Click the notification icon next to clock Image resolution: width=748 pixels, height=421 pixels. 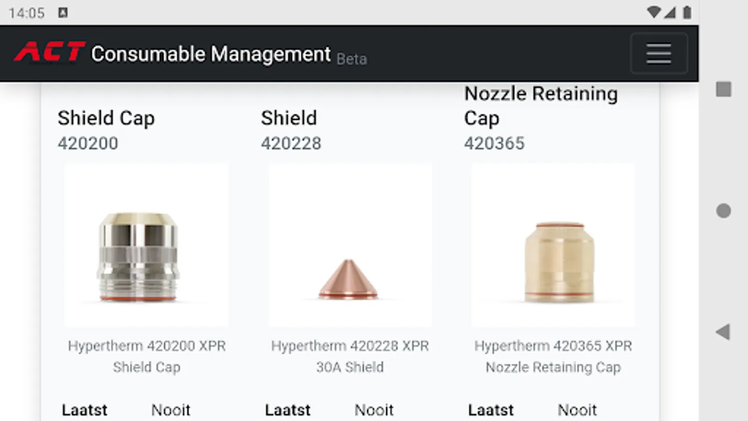(63, 13)
